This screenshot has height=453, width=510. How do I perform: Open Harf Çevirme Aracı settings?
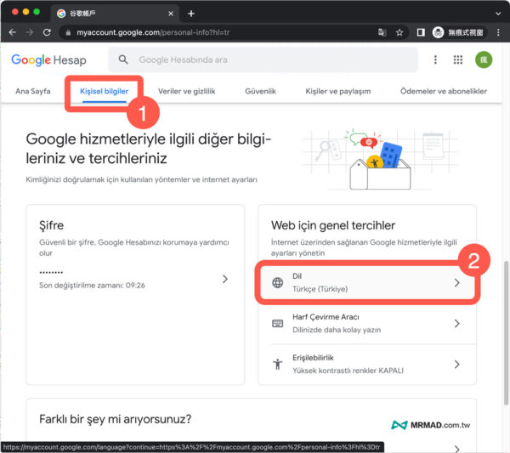[x=367, y=324]
